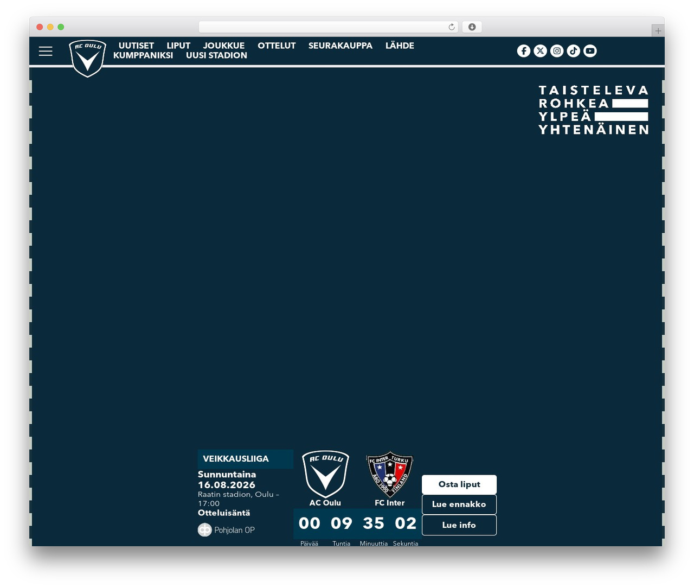Click the 'FC Inter' team name
This screenshot has height=588, width=694.
point(390,503)
